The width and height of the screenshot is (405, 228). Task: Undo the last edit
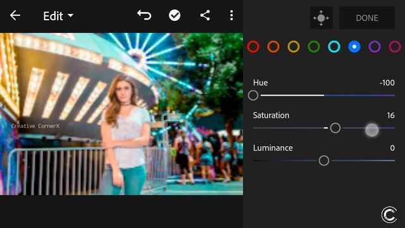tap(144, 15)
